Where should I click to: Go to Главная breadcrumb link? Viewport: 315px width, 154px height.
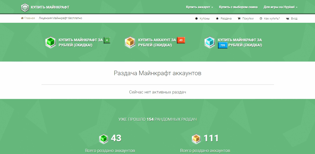(30, 18)
